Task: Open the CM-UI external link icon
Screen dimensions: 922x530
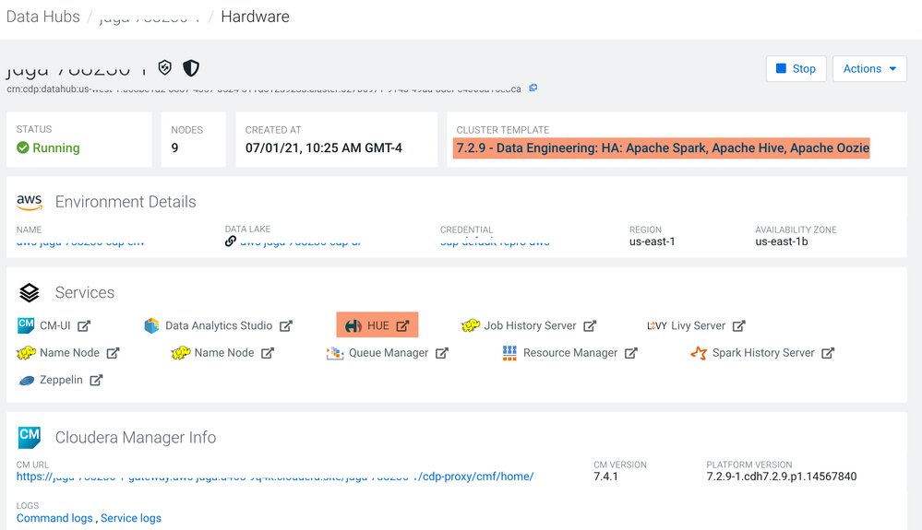Action: (84, 325)
